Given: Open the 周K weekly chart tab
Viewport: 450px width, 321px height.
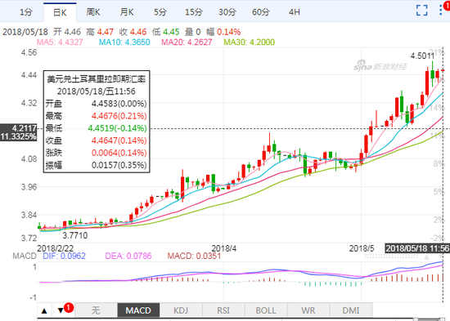Looking at the screenshot, I should pos(93,12).
